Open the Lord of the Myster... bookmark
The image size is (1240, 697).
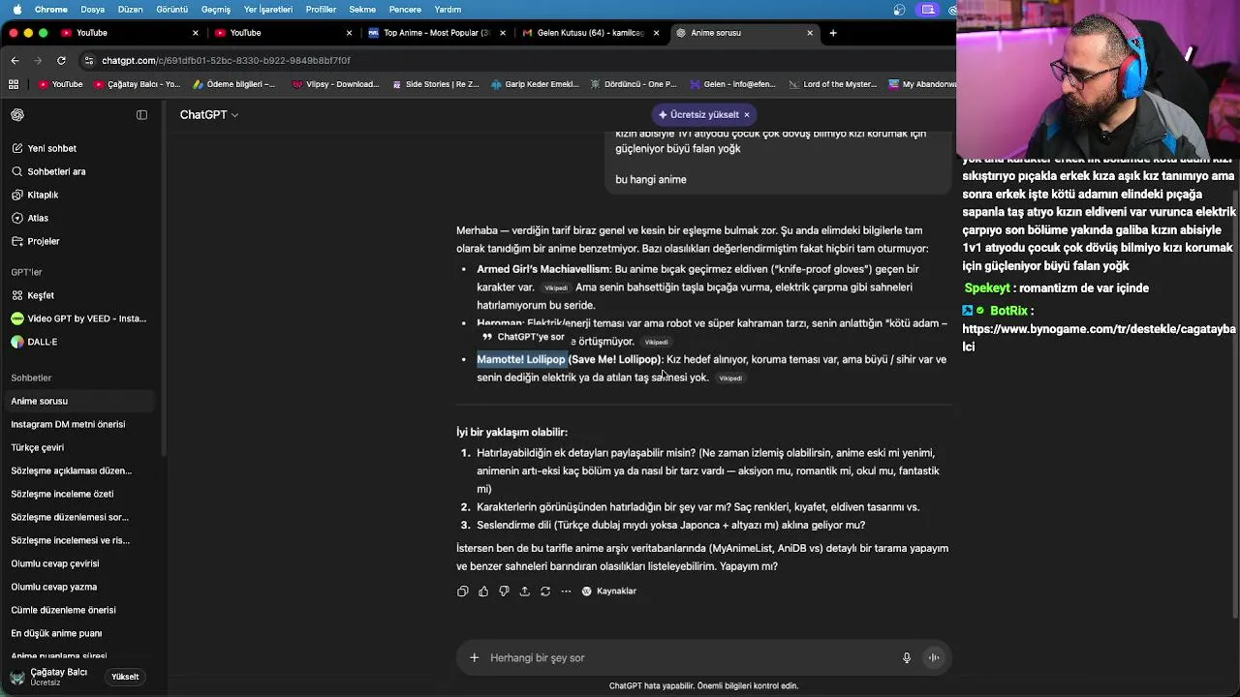(x=833, y=84)
